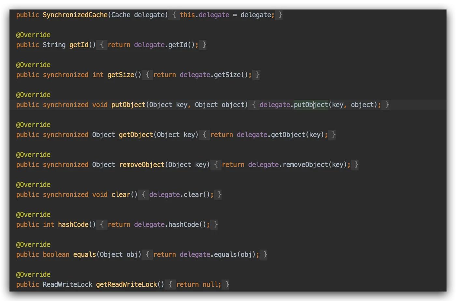Click the delegate.getId() call
The width and height of the screenshot is (456, 301).
click(x=164, y=45)
